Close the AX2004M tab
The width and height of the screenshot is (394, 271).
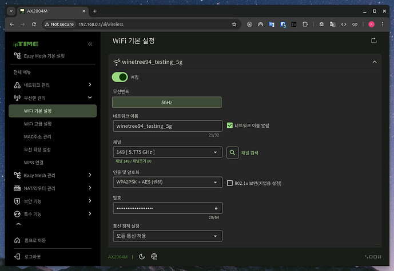(83, 11)
